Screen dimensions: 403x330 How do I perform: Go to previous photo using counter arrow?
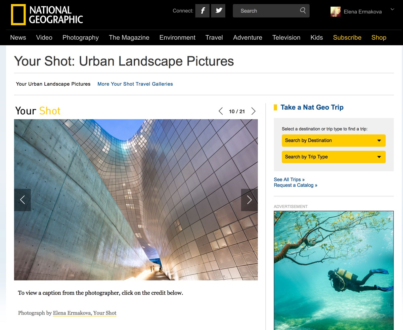coord(221,111)
